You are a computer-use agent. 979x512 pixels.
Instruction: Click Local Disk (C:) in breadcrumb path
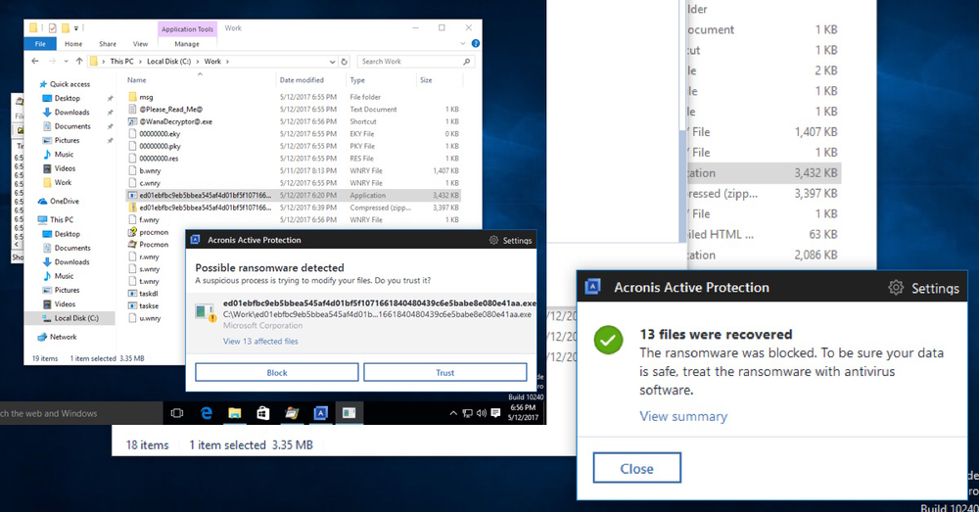[x=168, y=62]
